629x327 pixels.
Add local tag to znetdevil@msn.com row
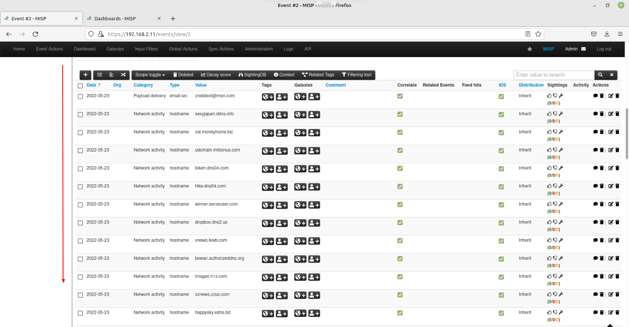[282, 96]
